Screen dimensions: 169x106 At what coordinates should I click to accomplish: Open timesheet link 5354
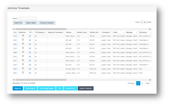click(15, 57)
